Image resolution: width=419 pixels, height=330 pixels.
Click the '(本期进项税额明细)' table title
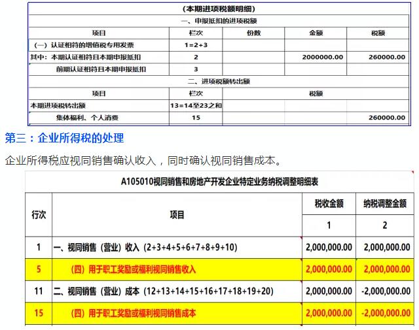(219, 8)
